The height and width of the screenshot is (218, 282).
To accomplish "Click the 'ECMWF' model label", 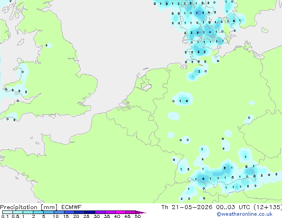I will (72, 207).
